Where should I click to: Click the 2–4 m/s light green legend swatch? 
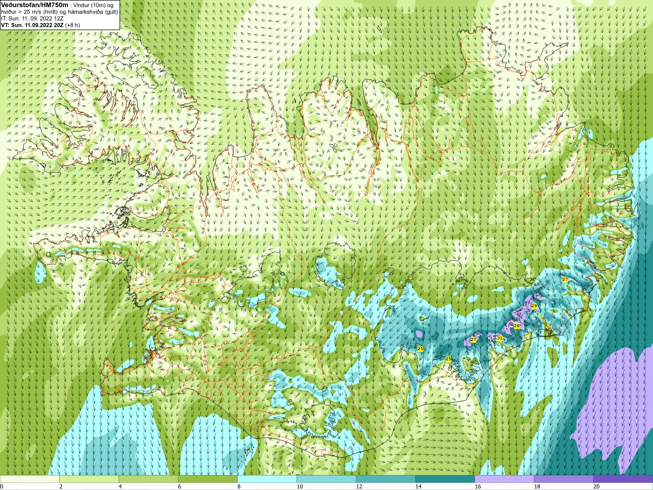point(89,479)
